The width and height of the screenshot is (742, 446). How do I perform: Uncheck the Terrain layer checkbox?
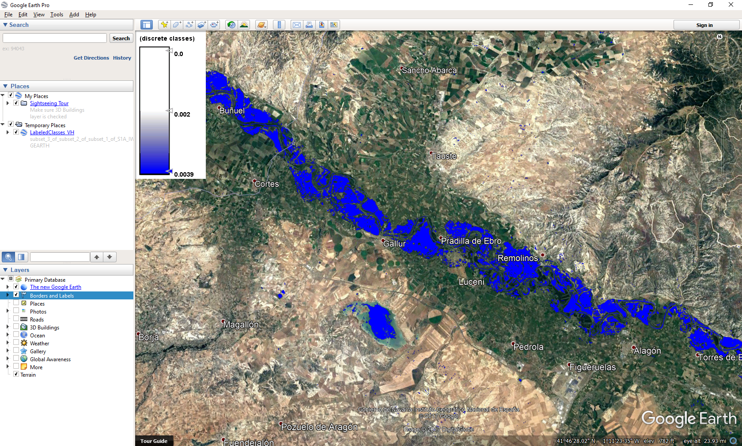pyautogui.click(x=16, y=374)
